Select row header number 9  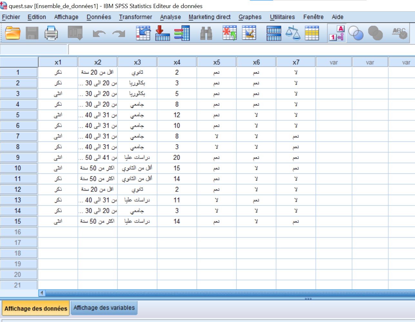(19, 158)
